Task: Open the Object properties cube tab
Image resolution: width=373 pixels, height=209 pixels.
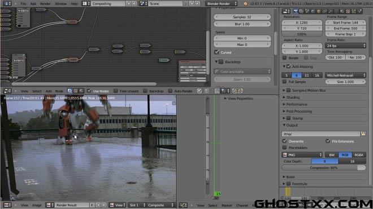Action: [319, 11]
